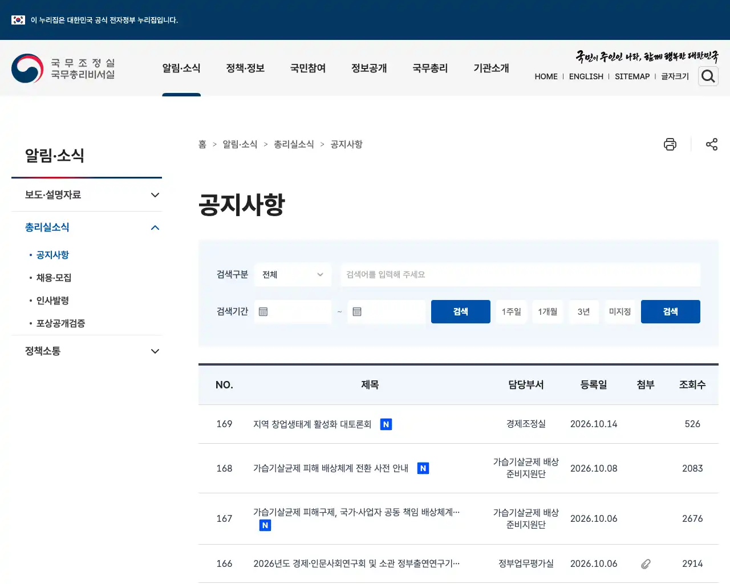This screenshot has height=584, width=730.
Task: Select 공지사항 in the sidebar submenu
Action: [52, 255]
